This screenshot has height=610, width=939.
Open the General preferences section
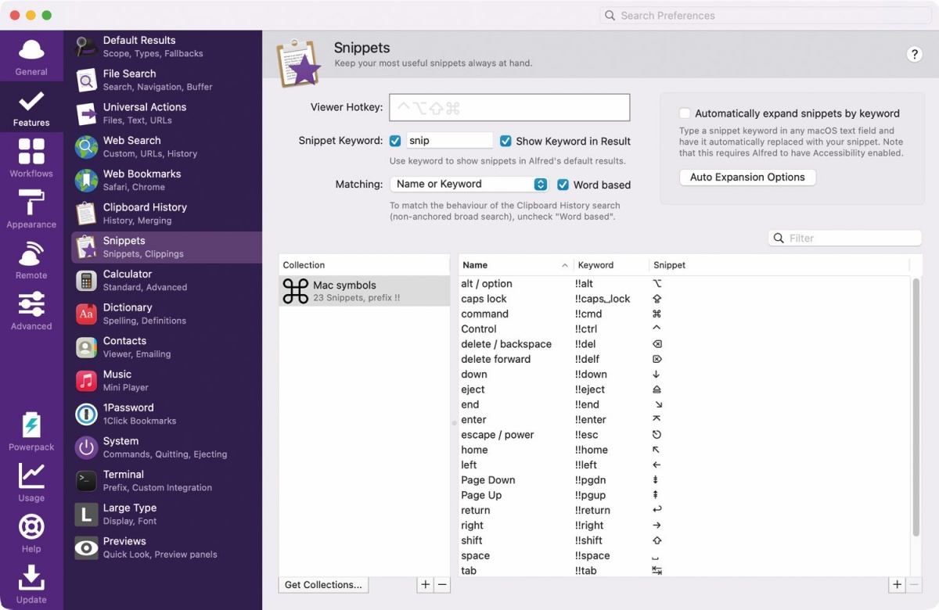click(31, 57)
